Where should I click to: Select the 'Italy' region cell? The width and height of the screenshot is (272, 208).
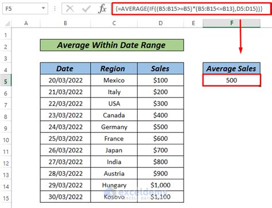(x=114, y=92)
